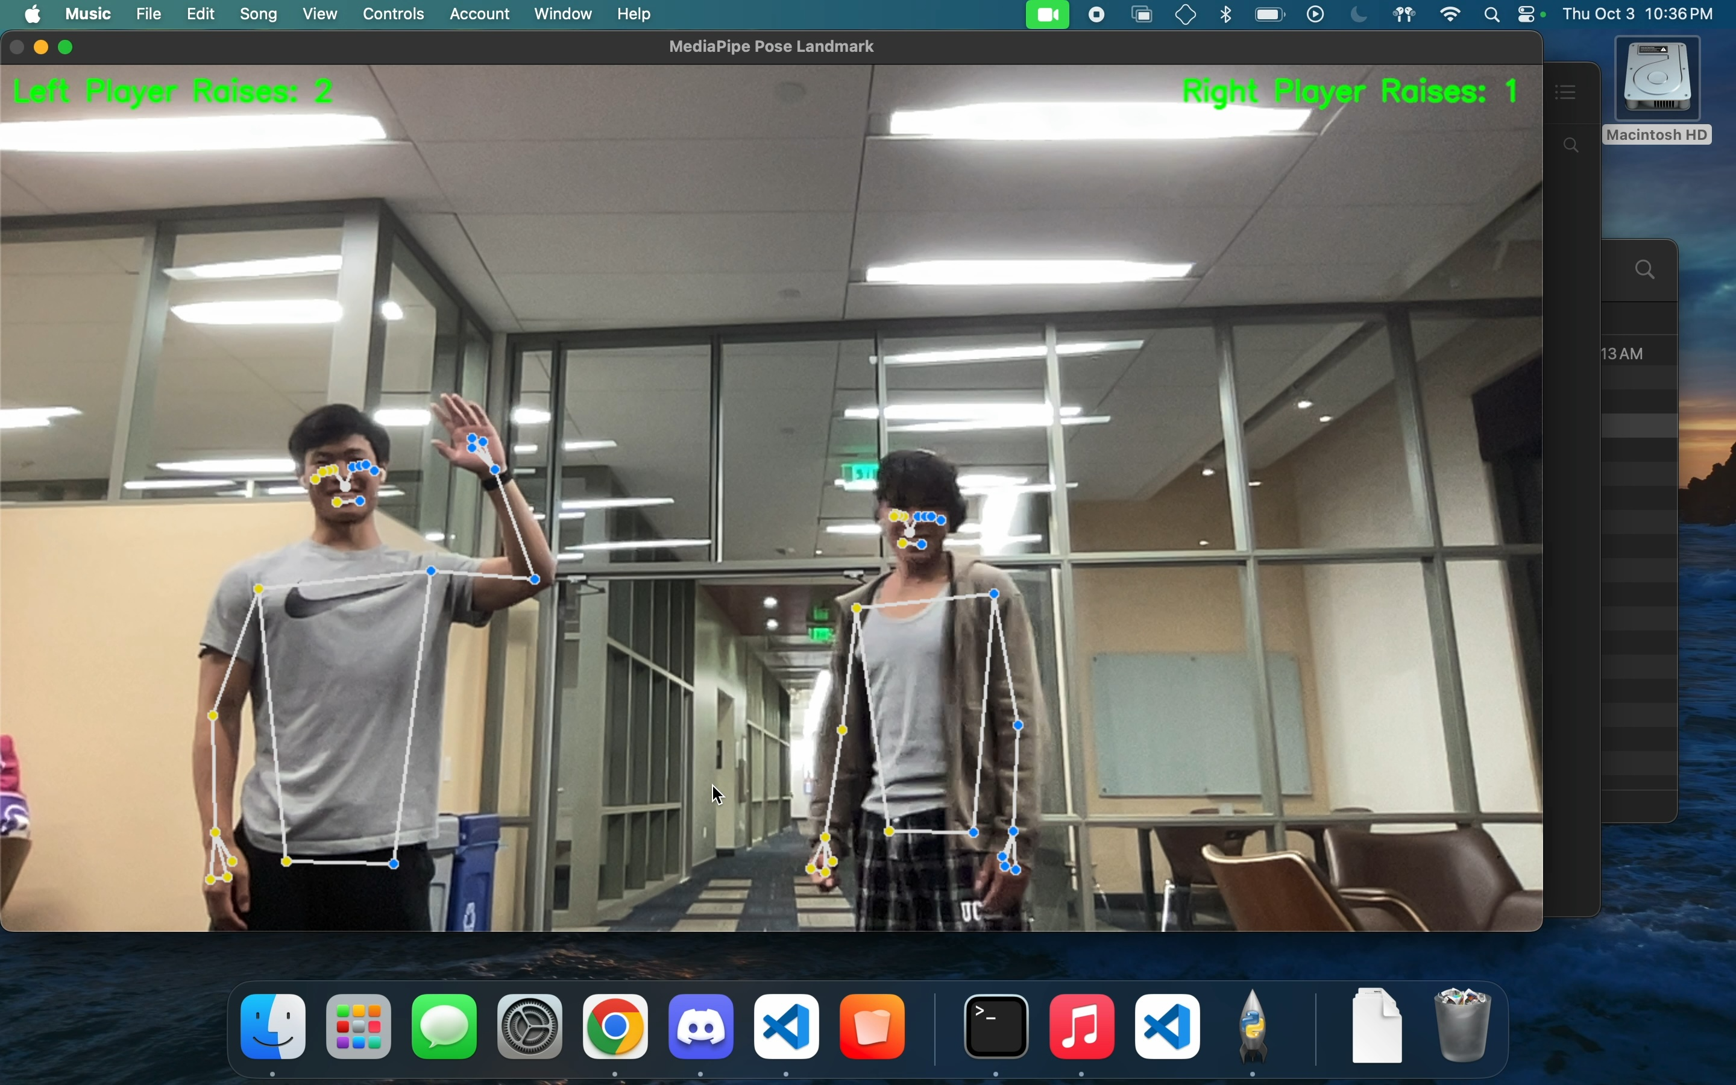
Task: Open Google Chrome from Dock
Action: click(x=616, y=1028)
